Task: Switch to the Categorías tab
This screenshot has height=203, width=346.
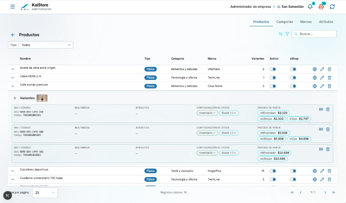Action: point(285,22)
